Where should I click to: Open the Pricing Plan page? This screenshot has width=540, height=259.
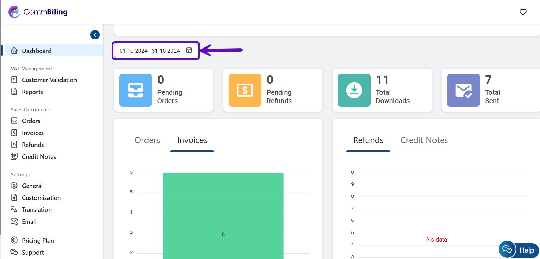tap(38, 241)
